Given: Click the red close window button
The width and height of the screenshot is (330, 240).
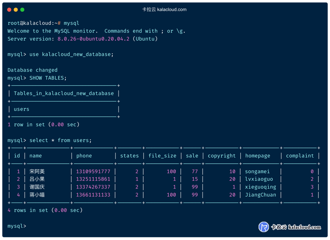Looking at the screenshot, I should 9,9.
